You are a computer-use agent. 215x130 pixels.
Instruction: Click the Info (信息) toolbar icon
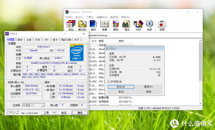pos(149,25)
